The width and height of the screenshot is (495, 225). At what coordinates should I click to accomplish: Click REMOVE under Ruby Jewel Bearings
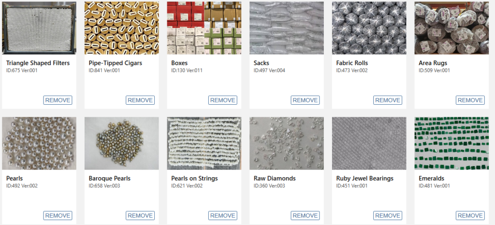click(388, 215)
